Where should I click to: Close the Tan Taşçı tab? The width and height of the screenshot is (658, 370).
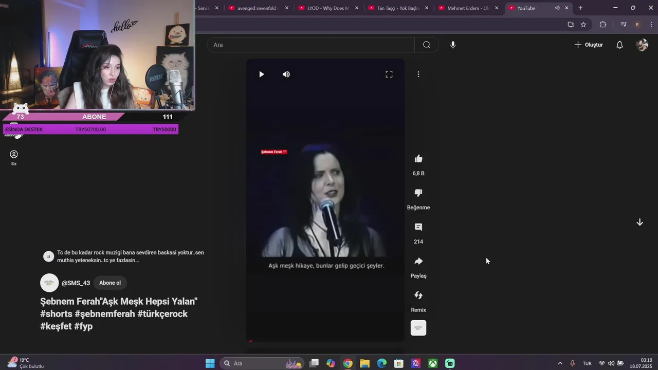point(427,8)
